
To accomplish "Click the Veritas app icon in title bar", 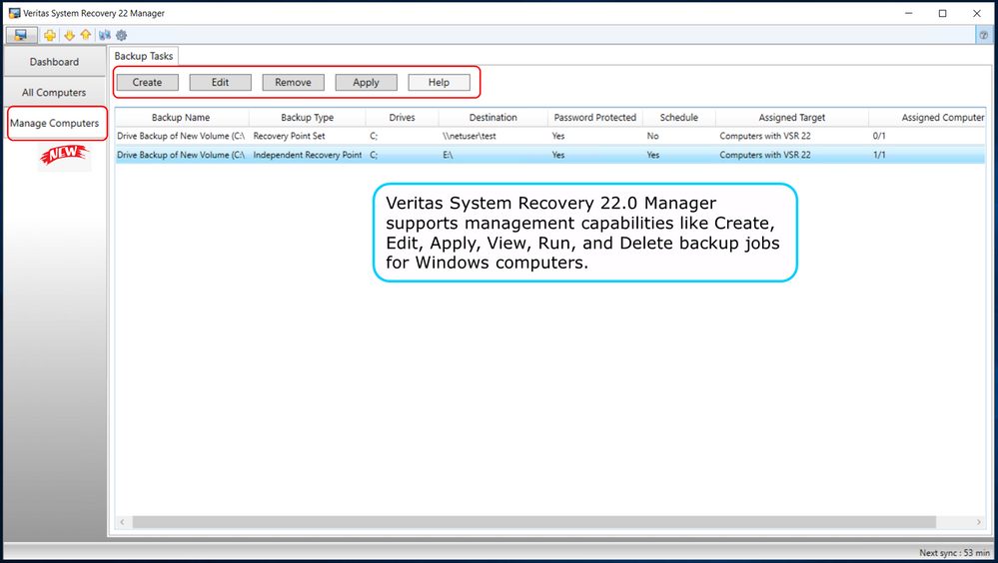I will click(14, 13).
